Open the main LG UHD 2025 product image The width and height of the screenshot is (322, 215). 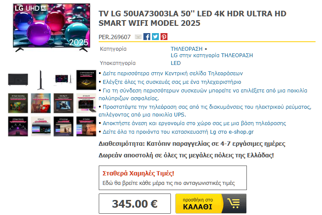52,28
